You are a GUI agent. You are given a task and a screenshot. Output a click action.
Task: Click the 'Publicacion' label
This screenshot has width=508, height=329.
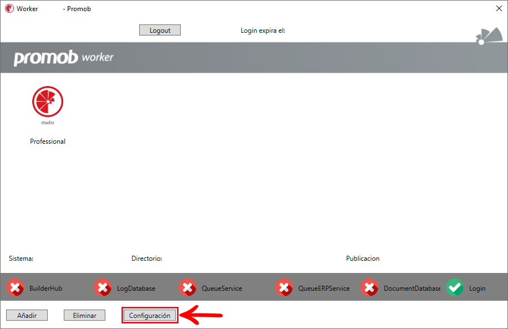point(363,259)
